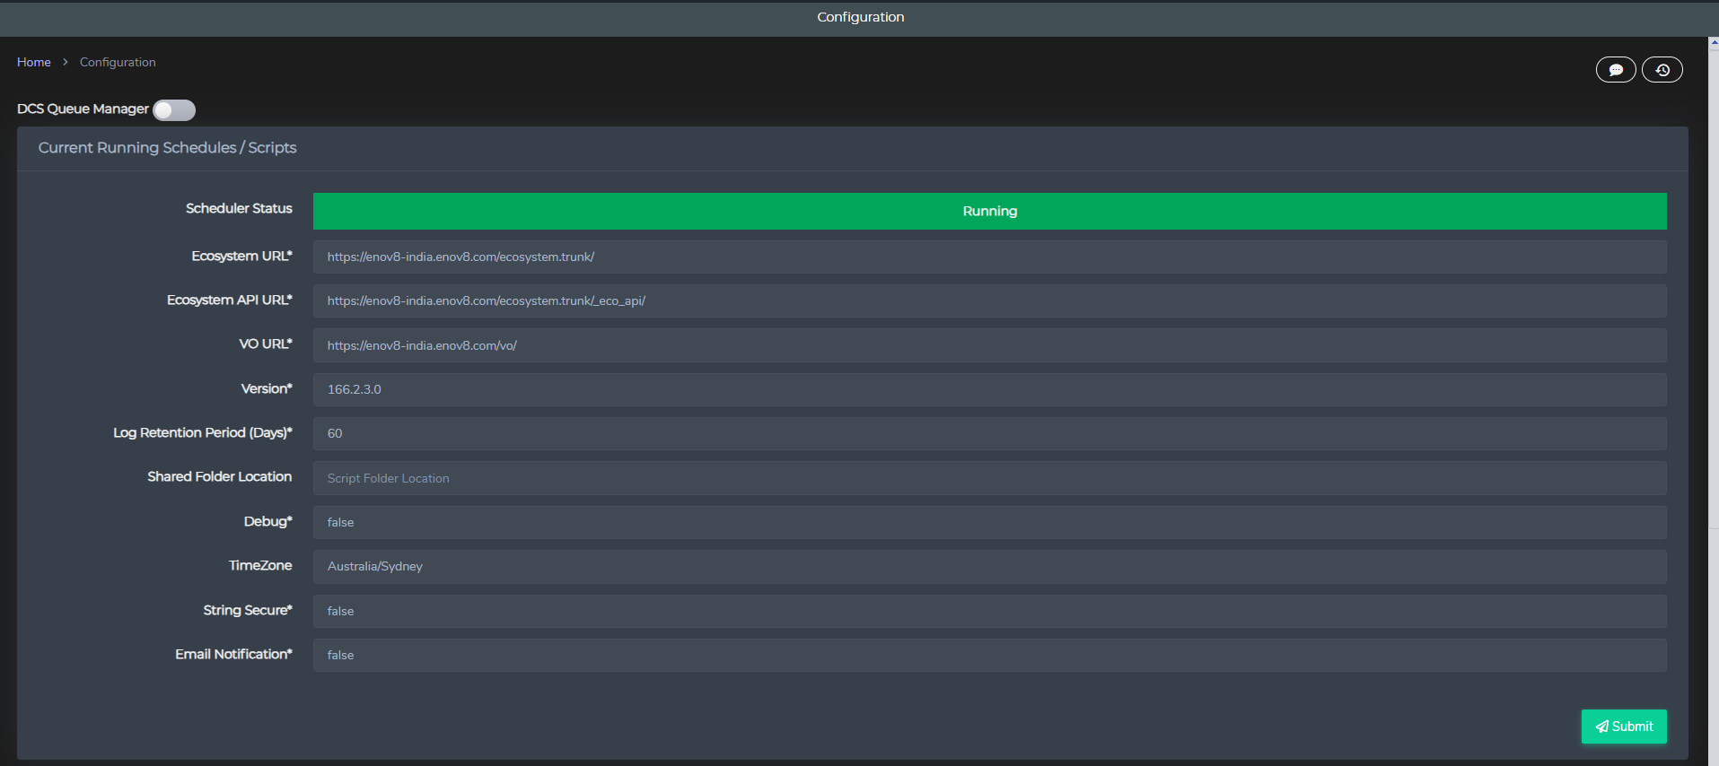
Task: Click the scrollbar up arrow
Action: tap(1713, 42)
